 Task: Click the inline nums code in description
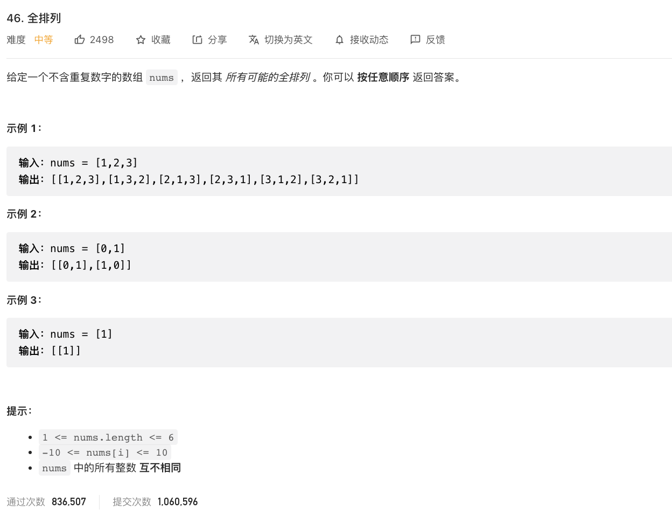pos(162,78)
